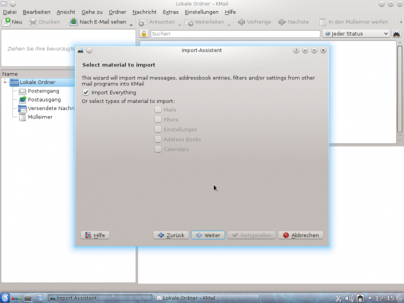Click the Abbrechen button
404x303 pixels.
pos(300,235)
